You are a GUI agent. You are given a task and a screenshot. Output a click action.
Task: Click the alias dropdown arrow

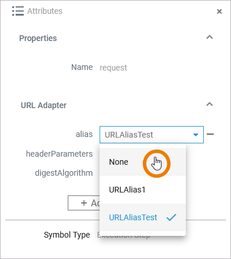196,135
